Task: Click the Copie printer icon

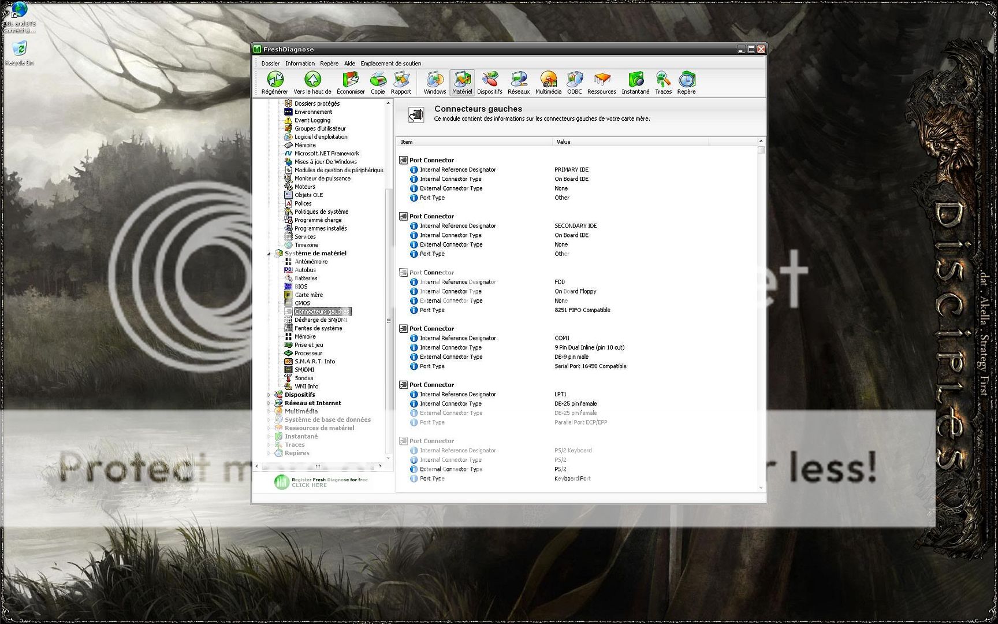Action: 378,82
